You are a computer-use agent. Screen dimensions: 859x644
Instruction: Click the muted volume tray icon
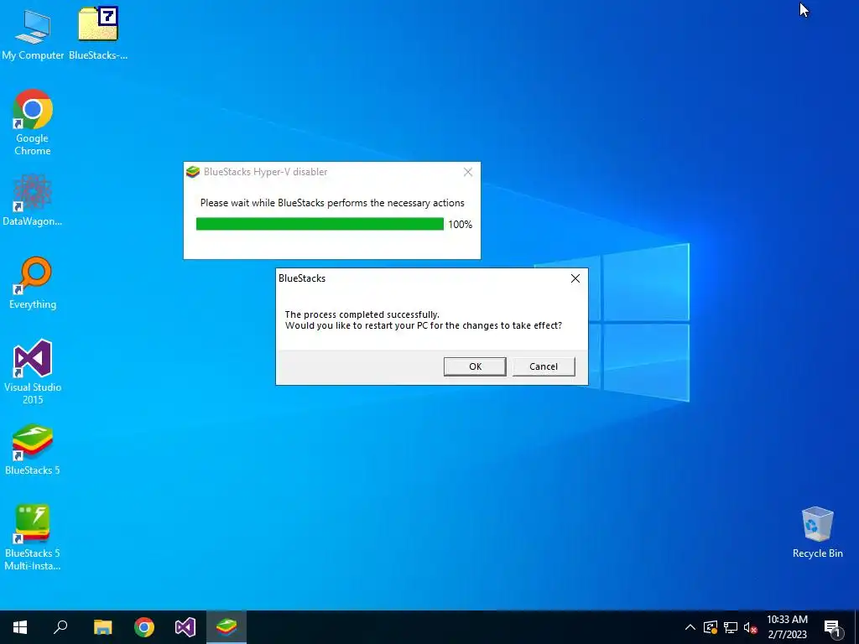750,627
